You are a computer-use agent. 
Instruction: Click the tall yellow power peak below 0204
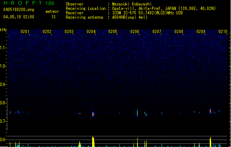93,142
